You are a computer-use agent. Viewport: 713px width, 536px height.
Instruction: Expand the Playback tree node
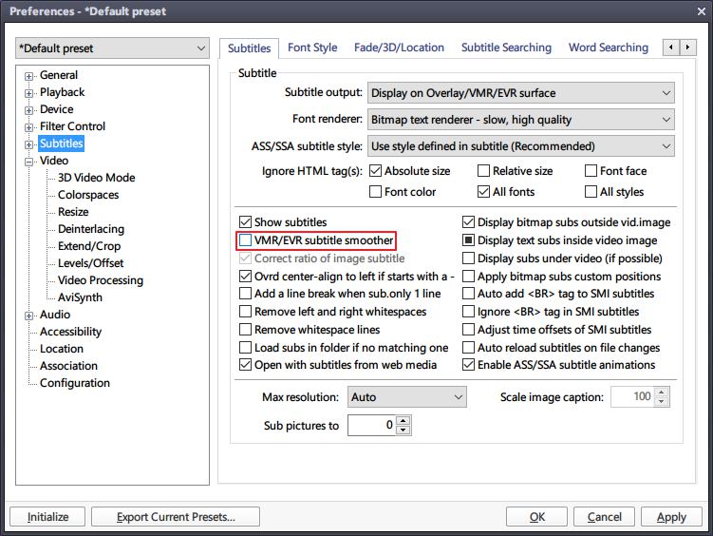click(29, 93)
